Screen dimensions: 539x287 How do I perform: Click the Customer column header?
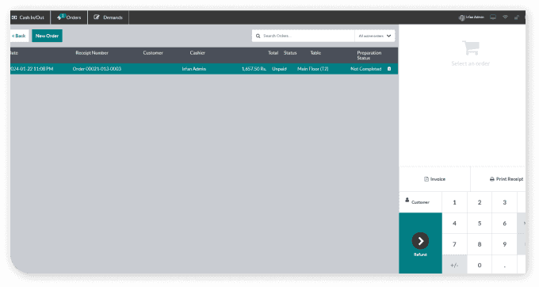[x=153, y=53]
